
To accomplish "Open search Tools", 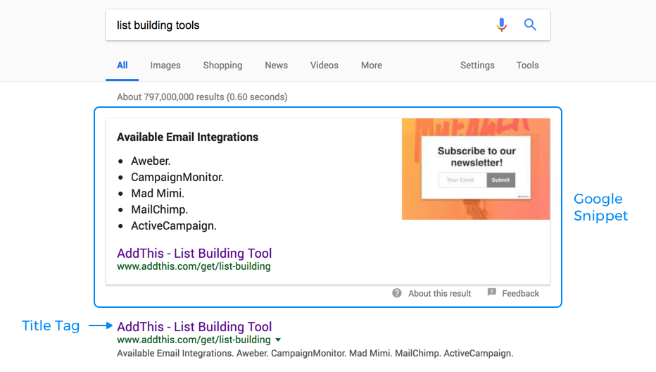I will point(528,66).
